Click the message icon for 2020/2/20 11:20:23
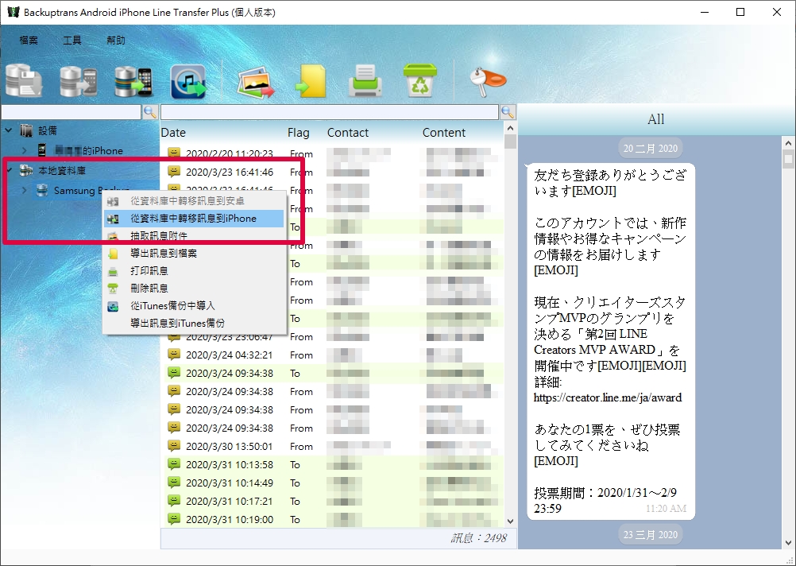 174,153
